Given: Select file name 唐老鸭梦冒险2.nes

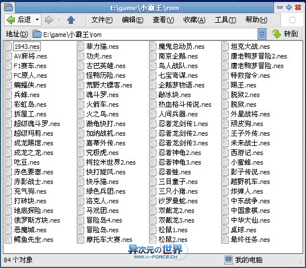Looking at the screenshot, I should tap(259, 56).
